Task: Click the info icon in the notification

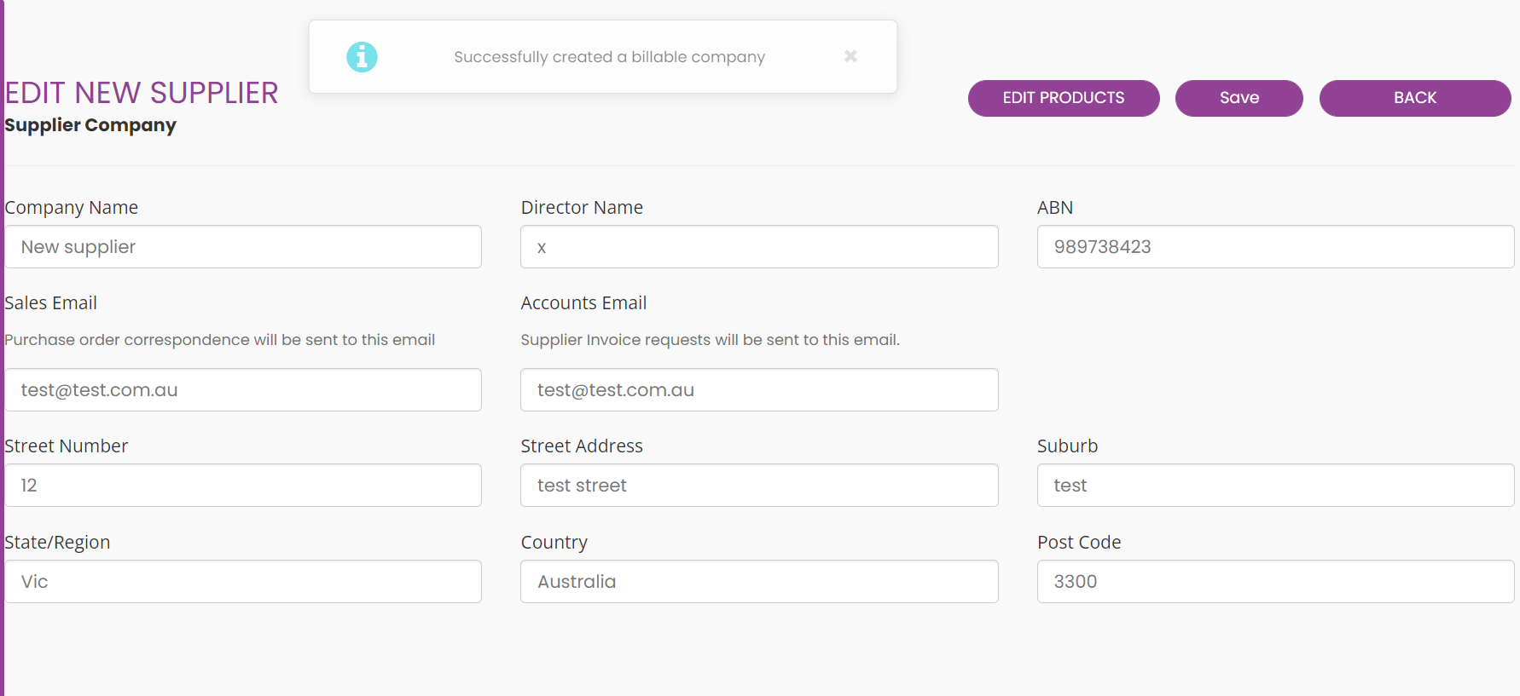Action: pyautogui.click(x=362, y=57)
